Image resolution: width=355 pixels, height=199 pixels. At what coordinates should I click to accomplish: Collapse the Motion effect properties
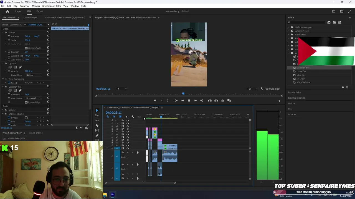[x=3, y=33]
